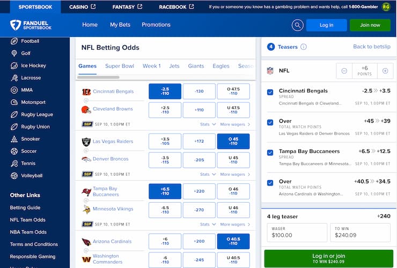Click the horizontal tab scrollbar thumb
This screenshot has width=397, height=268.
pos(98,77)
